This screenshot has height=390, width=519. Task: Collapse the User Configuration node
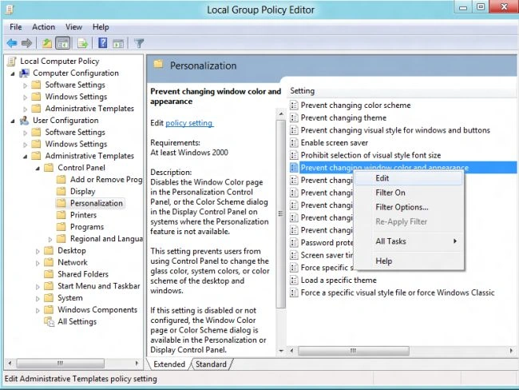(13, 121)
